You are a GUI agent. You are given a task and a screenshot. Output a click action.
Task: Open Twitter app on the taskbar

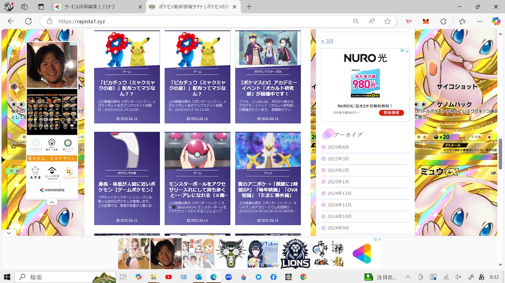[x=258, y=277]
